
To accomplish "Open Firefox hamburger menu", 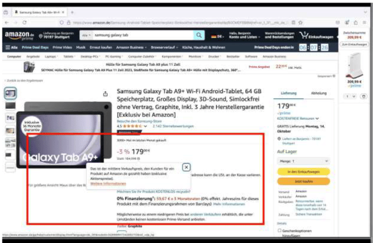I will 364,23.
